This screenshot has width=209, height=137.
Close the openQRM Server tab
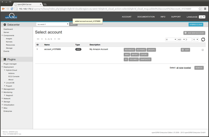[40, 5]
